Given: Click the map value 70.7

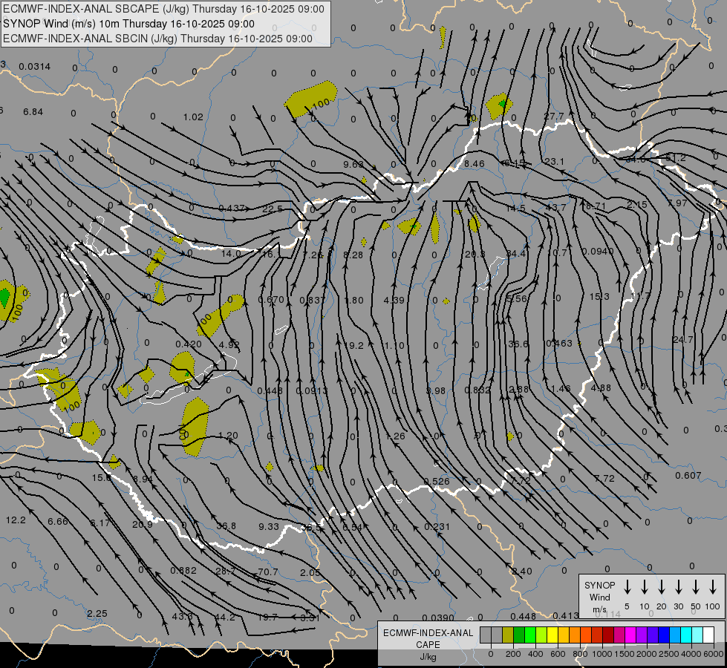Looking at the screenshot, I should (x=268, y=572).
